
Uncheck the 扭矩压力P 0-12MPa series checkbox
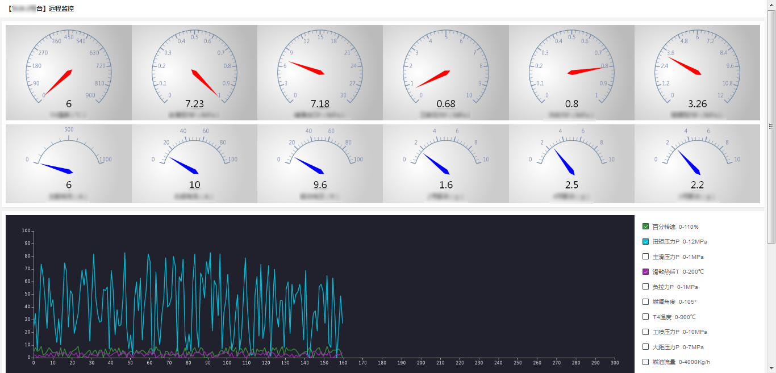point(645,241)
